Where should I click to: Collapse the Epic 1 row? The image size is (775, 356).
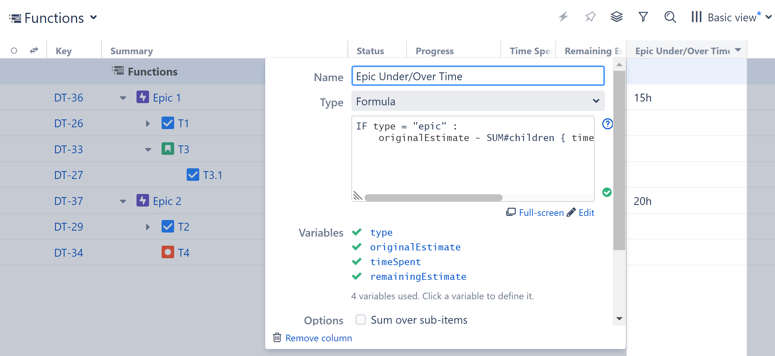pos(123,98)
